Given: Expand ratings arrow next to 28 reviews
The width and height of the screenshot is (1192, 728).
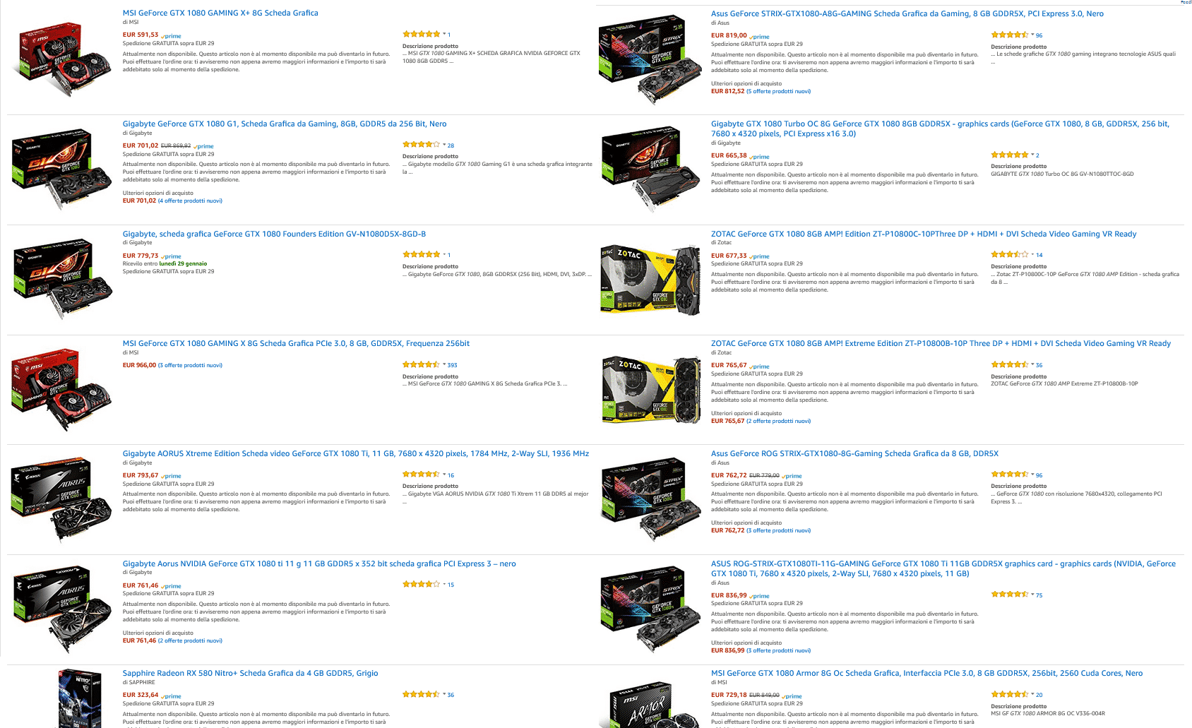Looking at the screenshot, I should pyautogui.click(x=444, y=145).
